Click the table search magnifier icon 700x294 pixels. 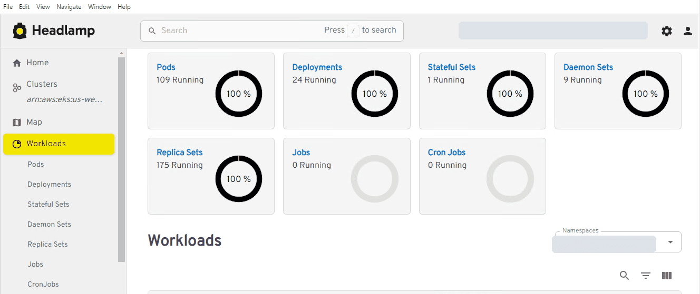(x=625, y=276)
